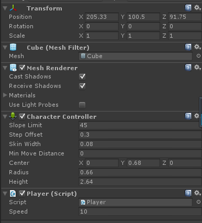Collapse the Transform component foldout
This screenshot has width=202, height=223.
click(5, 8)
